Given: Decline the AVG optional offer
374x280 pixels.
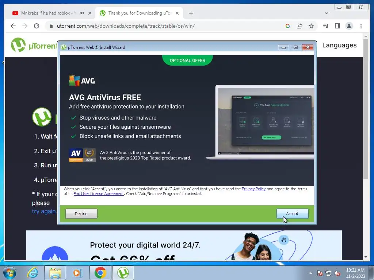Looking at the screenshot, I should tap(81, 214).
